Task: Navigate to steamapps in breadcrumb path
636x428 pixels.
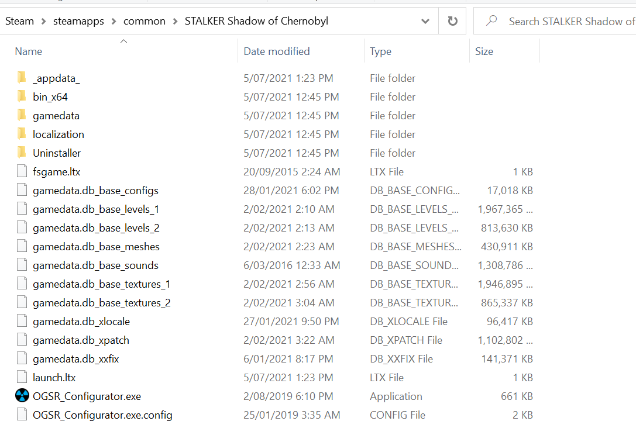Action: 78,21
